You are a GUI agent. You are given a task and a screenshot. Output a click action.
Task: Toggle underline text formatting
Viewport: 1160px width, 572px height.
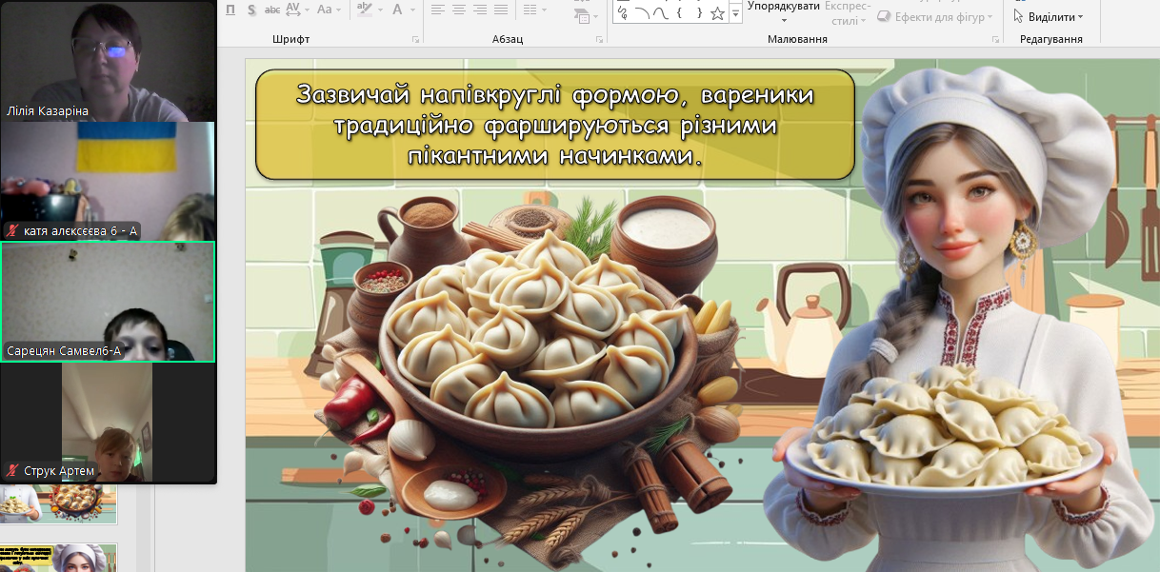(230, 10)
